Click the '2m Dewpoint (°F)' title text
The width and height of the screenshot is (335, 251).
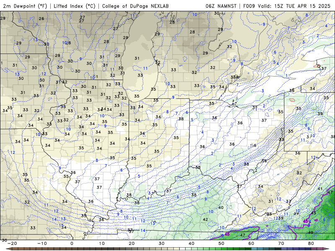(x=25, y=6)
